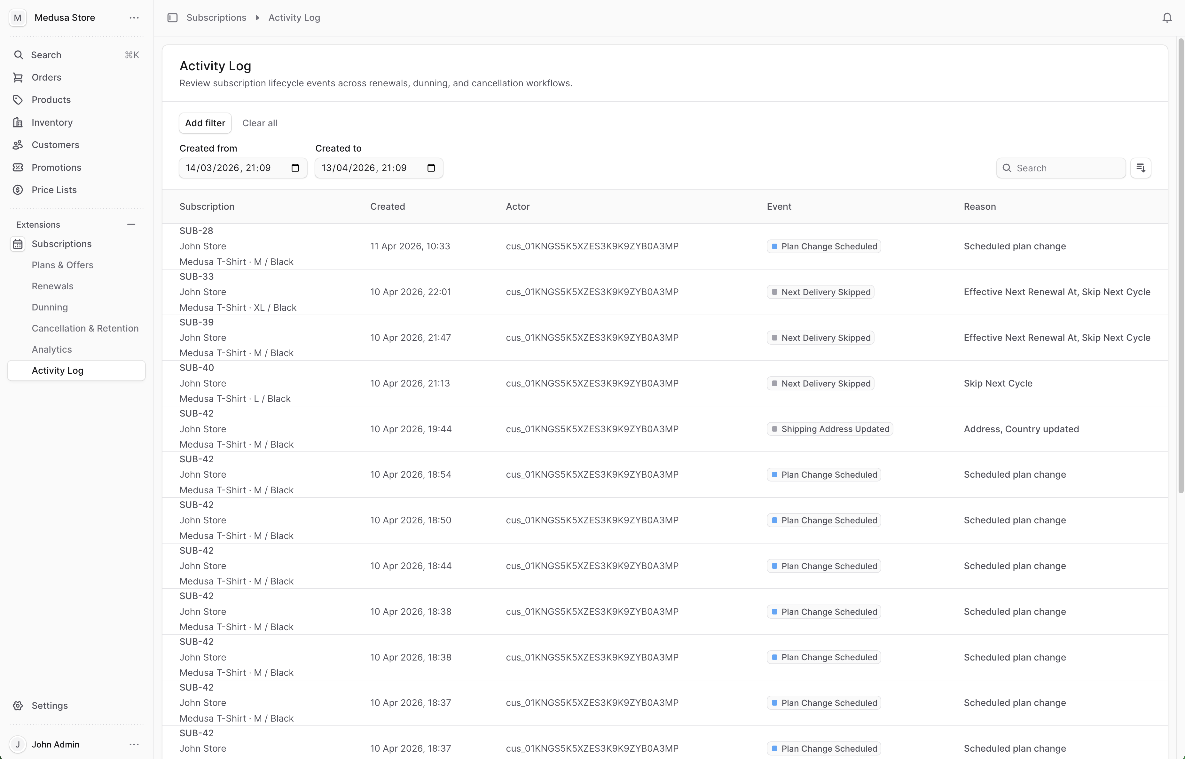
Task: Focus the activity log Search field
Action: click(1061, 168)
